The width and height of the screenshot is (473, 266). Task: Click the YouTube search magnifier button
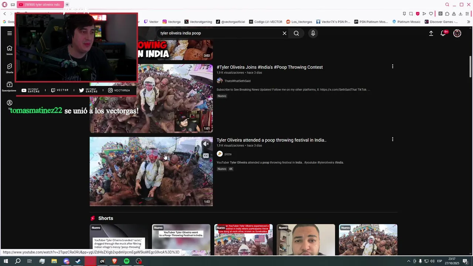point(296,33)
